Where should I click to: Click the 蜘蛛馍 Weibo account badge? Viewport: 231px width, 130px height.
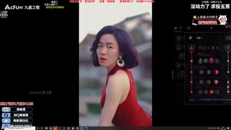[17, 109]
